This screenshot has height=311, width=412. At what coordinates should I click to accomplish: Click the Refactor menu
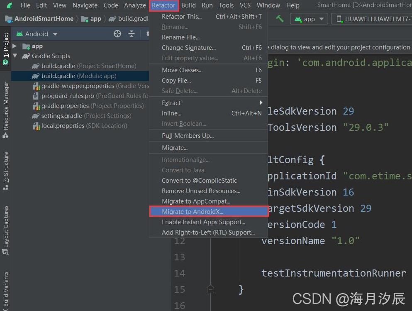coord(163,5)
